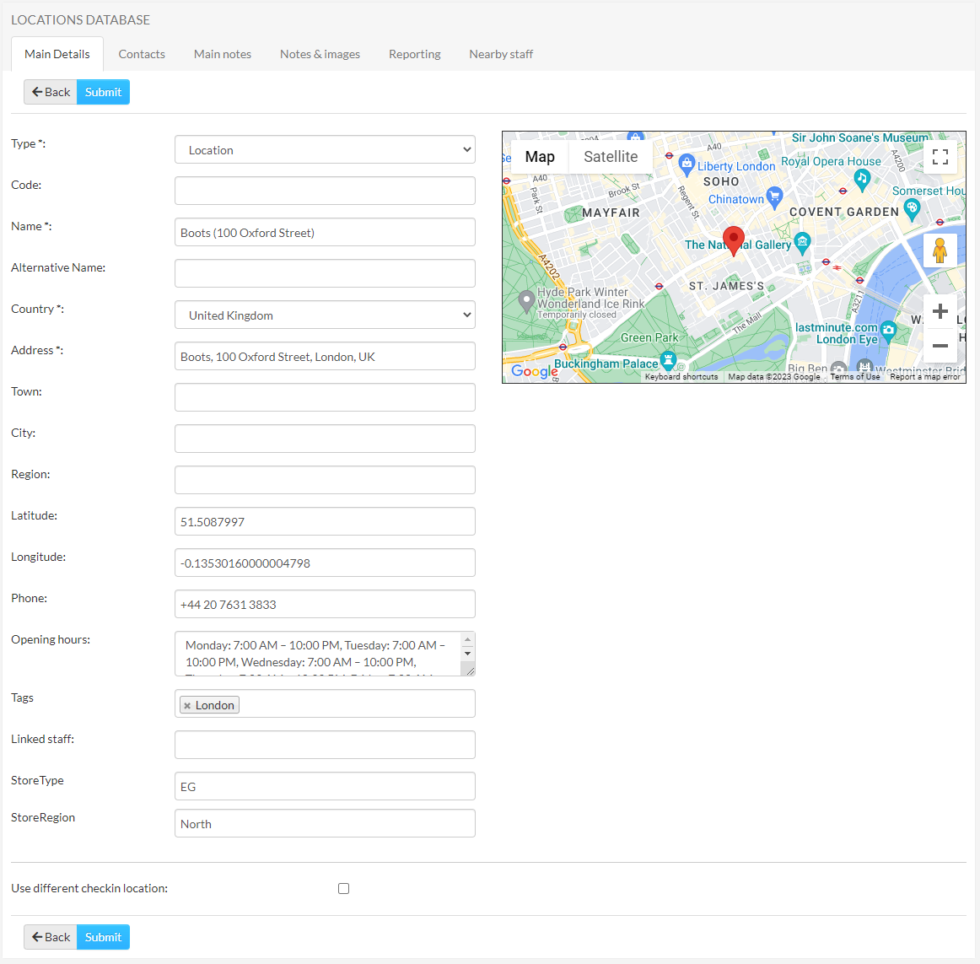Open the Country dropdown
The image size is (980, 964).
click(325, 315)
